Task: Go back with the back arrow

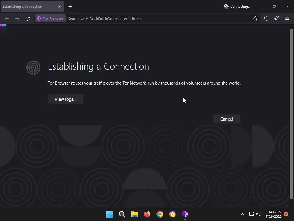Action: pos(7,19)
